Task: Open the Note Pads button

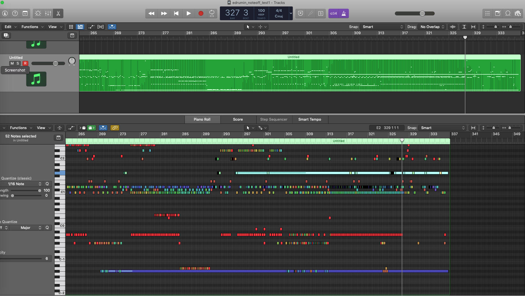Action: (x=498, y=13)
